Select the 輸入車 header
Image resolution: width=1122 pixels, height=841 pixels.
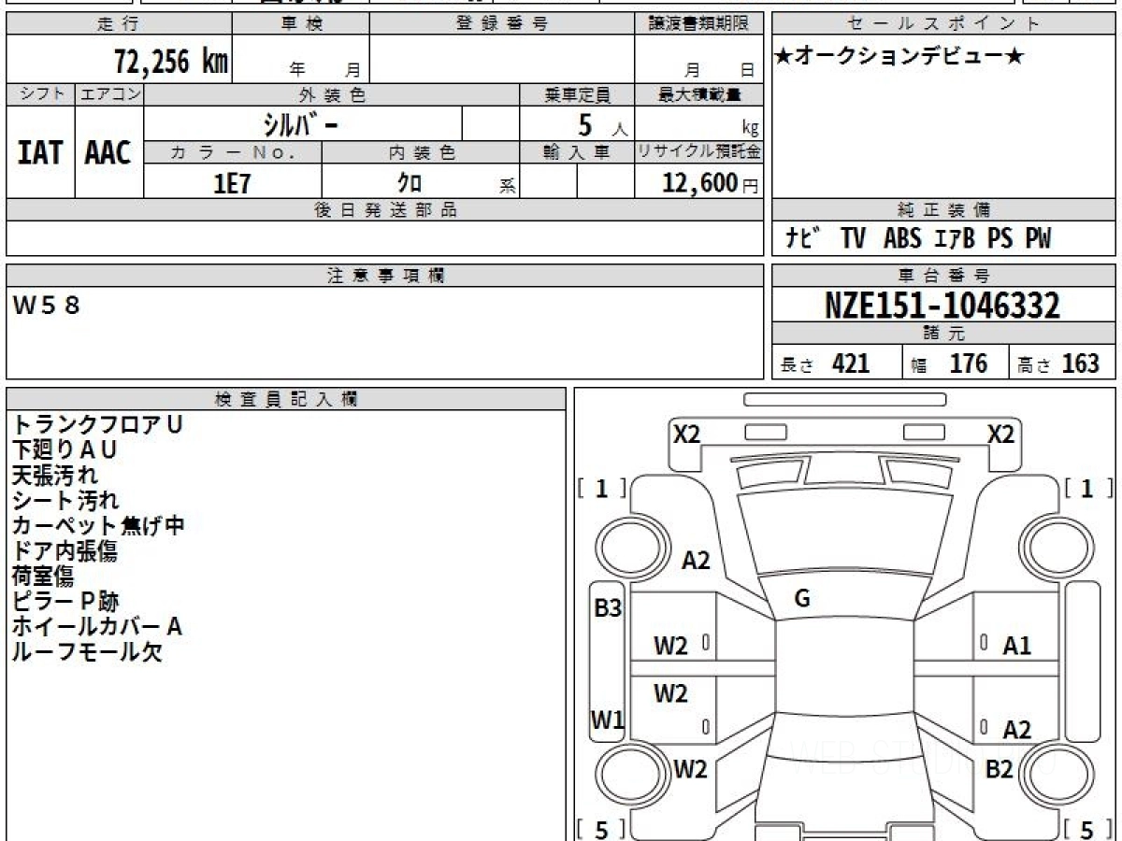coord(577,152)
